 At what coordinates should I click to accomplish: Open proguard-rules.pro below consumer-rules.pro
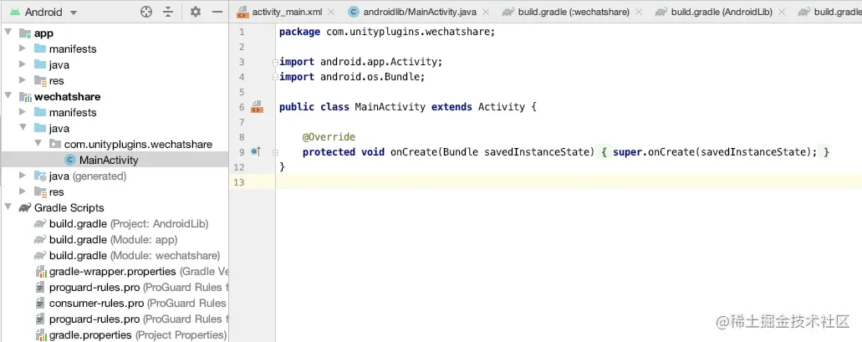(132, 319)
